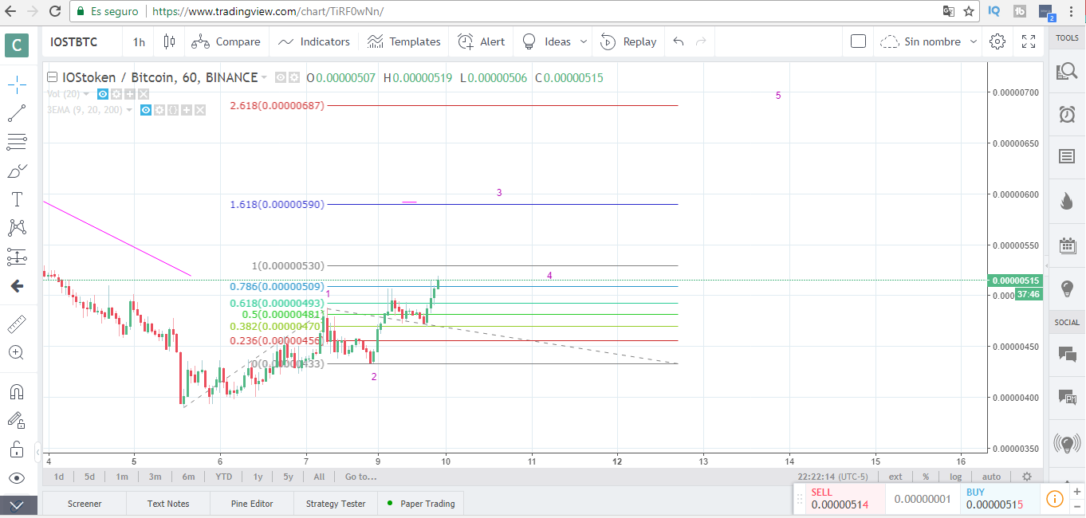Expand the Vol (20) dropdown arrow
The image size is (1086, 518).
tap(86, 94)
